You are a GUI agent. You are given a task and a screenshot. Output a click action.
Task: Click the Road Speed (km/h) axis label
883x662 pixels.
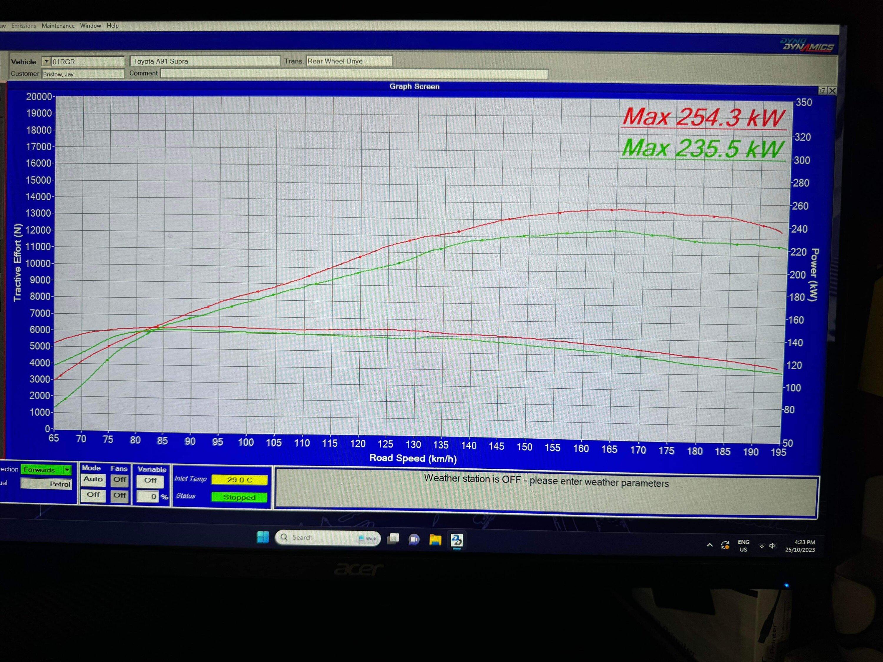(413, 458)
